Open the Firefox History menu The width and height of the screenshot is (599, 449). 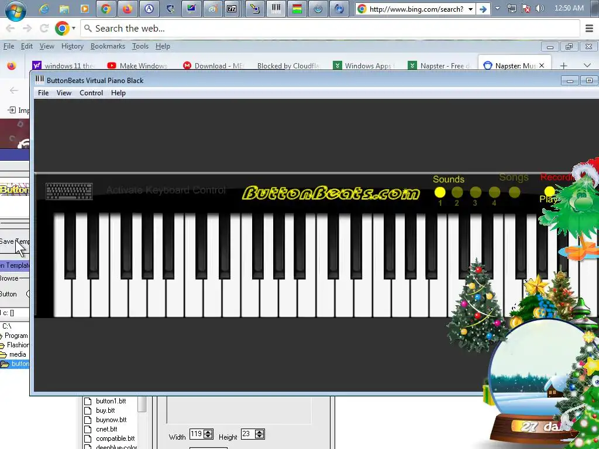[72, 46]
